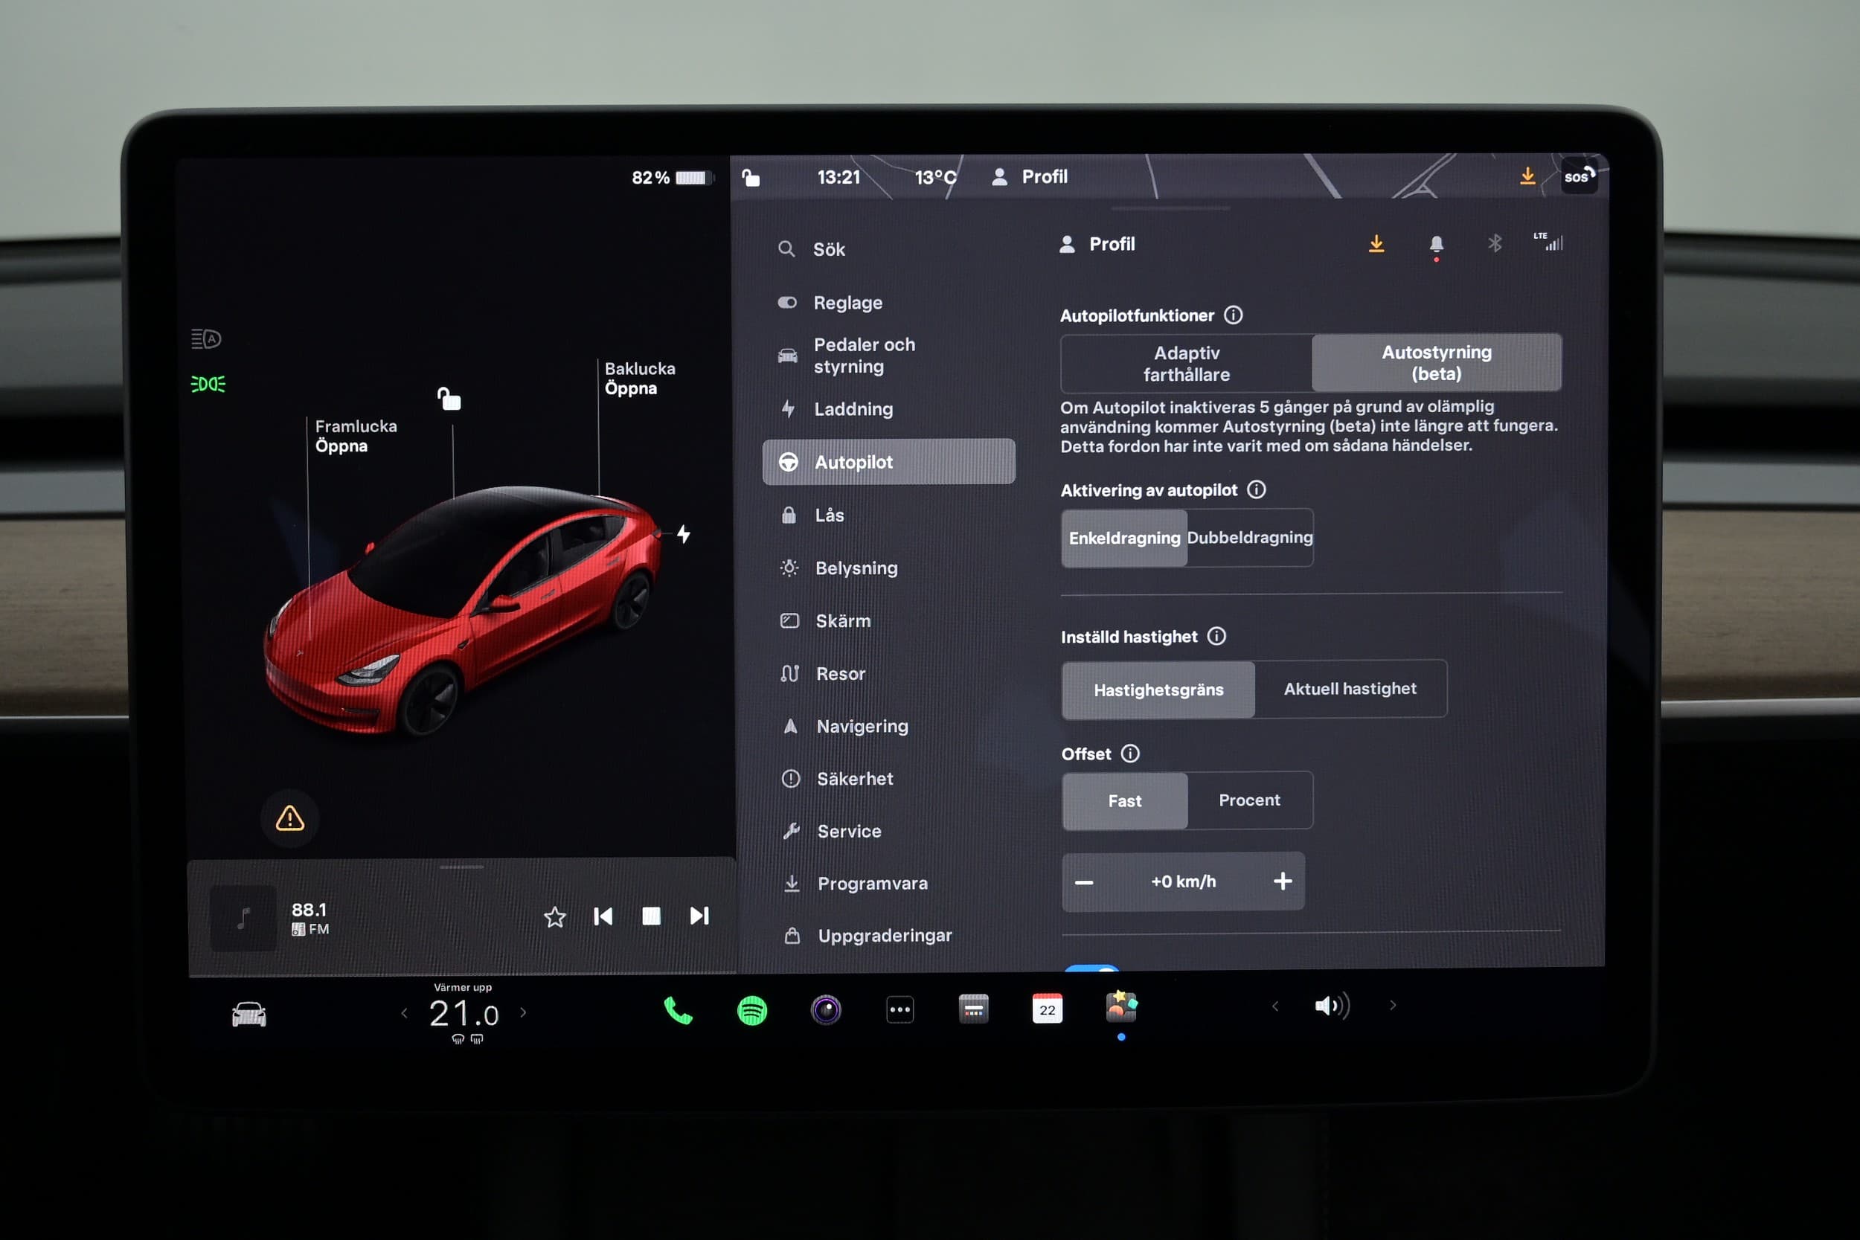Skip to next radio station
The height and width of the screenshot is (1240, 1860).
[699, 915]
